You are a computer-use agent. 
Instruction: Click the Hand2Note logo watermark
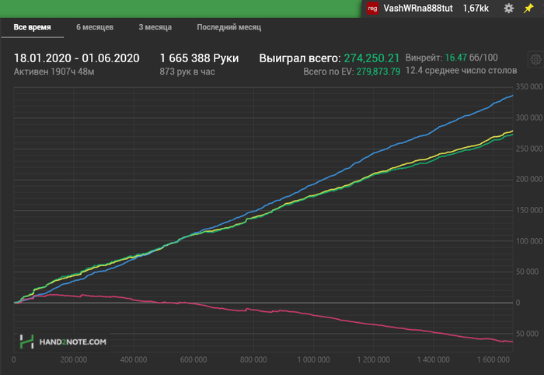[65, 341]
